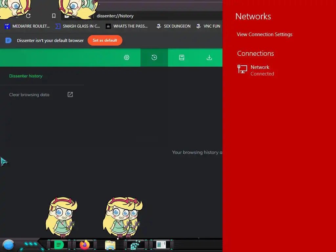Image resolution: width=336 pixels, height=252 pixels.
Task: Open external link icon beside Clear browsing data
Action: click(70, 94)
